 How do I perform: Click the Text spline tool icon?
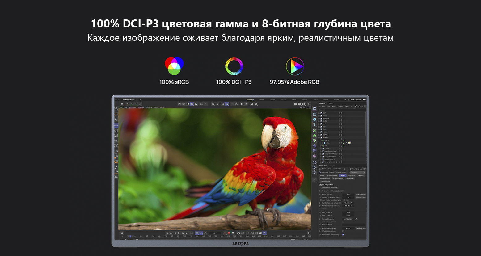click(x=314, y=124)
